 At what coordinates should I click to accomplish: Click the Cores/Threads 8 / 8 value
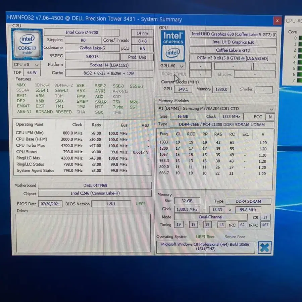coord(142,41)
